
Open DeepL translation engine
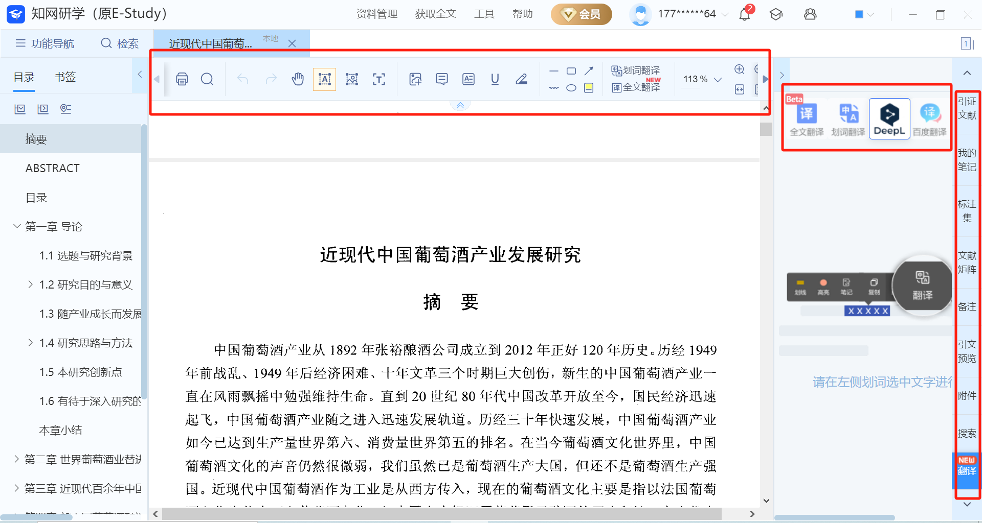[x=889, y=118]
